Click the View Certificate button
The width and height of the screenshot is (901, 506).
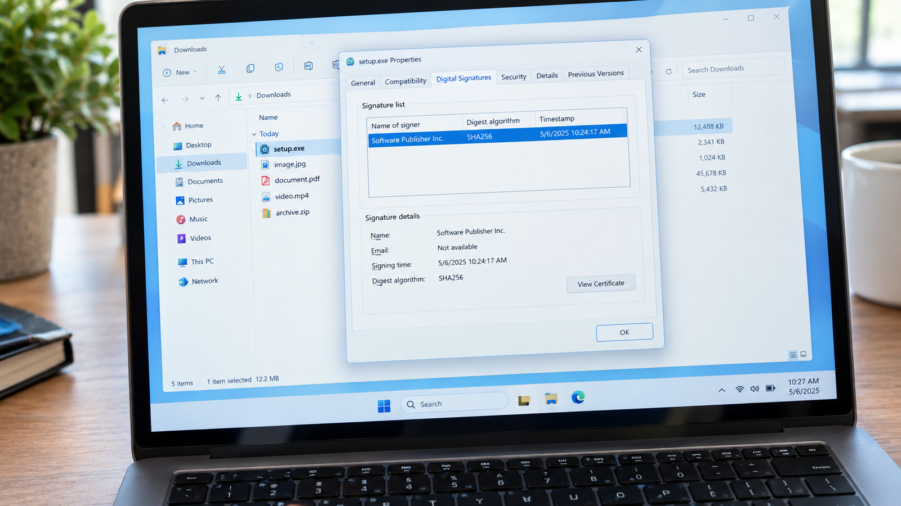pos(601,283)
